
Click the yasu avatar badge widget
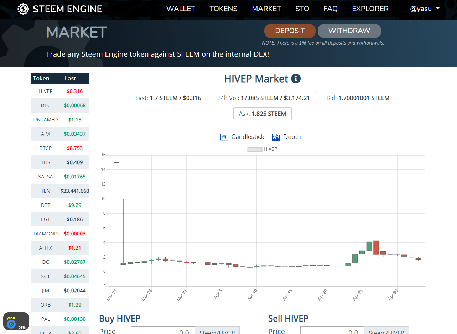point(16,321)
